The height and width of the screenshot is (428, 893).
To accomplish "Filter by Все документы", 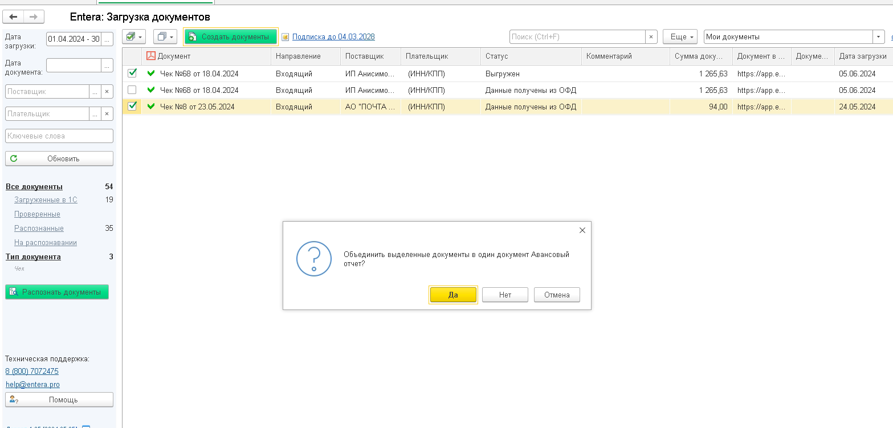I will tap(34, 187).
